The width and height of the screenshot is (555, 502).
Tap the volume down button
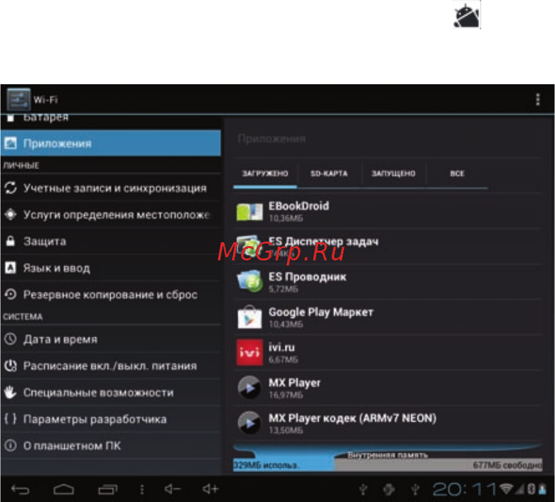(x=173, y=489)
